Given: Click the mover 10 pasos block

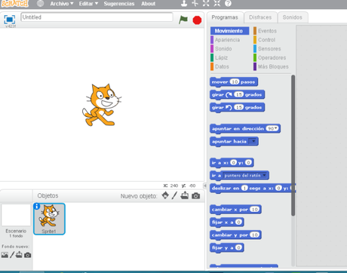Looking at the screenshot, I should pyautogui.click(x=234, y=82).
